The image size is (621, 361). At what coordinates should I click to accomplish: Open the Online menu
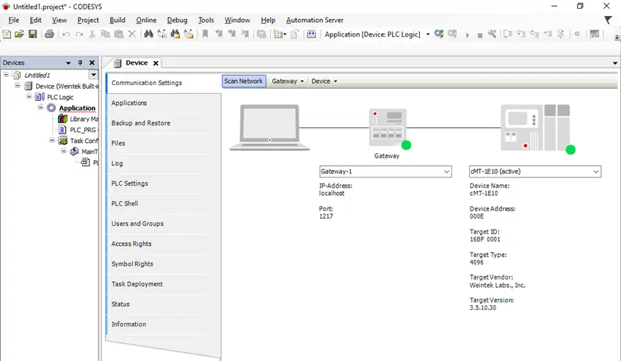tap(146, 21)
